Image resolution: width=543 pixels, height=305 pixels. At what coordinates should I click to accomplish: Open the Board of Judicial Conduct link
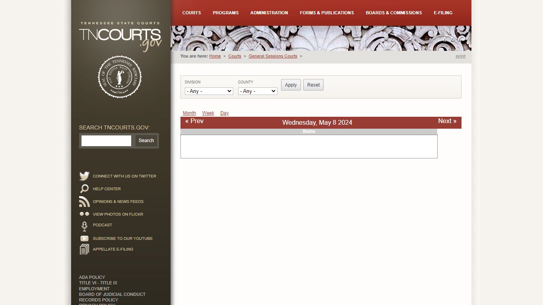click(112, 294)
